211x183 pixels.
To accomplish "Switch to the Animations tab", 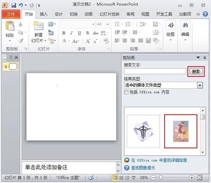I will tap(88, 14).
